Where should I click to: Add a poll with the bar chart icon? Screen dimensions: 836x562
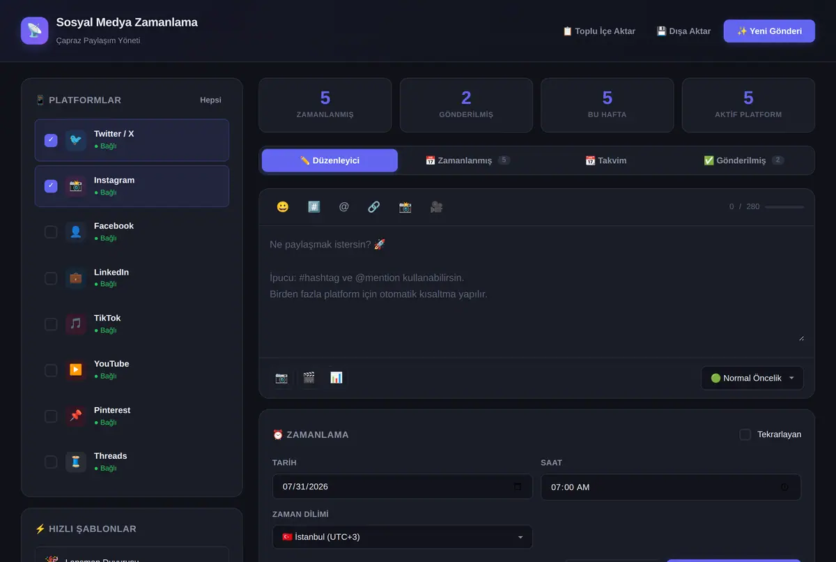click(336, 378)
